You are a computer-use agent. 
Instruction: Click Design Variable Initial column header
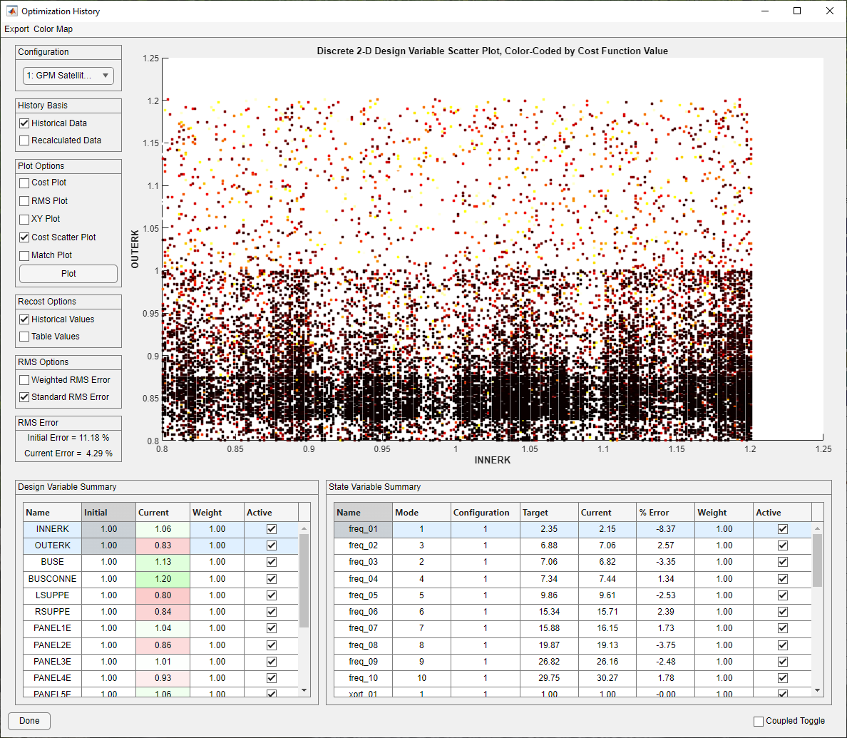tap(108, 512)
